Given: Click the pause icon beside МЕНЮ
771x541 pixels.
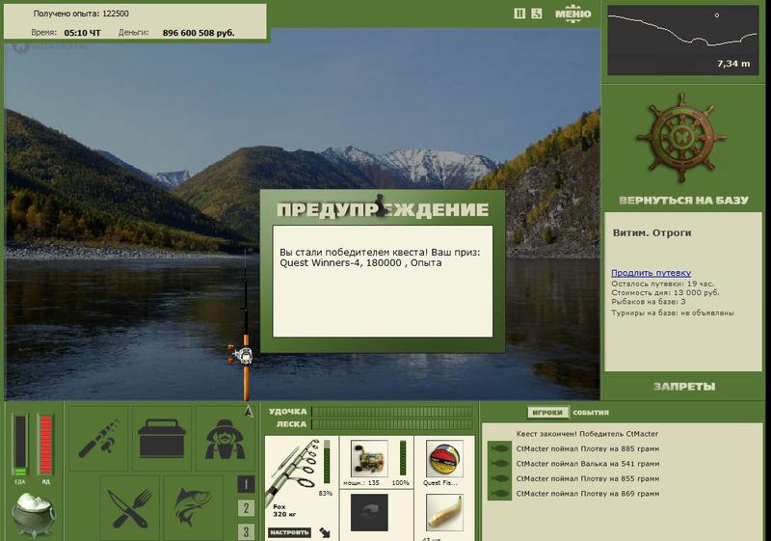Looking at the screenshot, I should (519, 14).
